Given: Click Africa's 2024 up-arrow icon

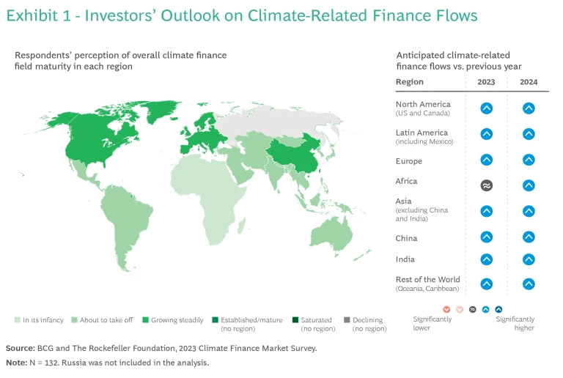Looking at the screenshot, I should (529, 185).
